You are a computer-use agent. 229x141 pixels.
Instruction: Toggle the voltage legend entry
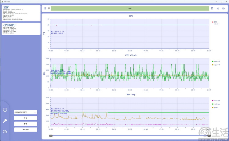click(x=216, y=104)
